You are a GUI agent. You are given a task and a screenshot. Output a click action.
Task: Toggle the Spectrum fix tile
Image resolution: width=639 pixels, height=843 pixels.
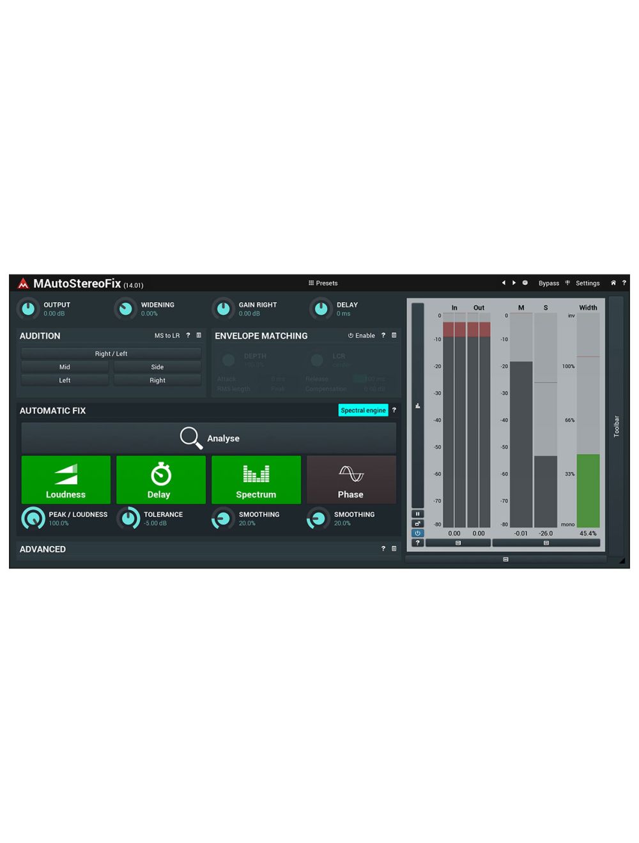pyautogui.click(x=256, y=480)
